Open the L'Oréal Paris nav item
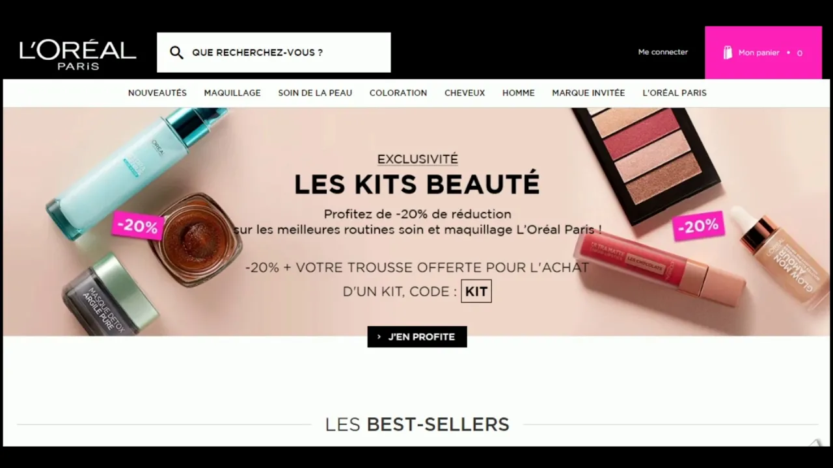The width and height of the screenshot is (833, 468). (x=674, y=93)
